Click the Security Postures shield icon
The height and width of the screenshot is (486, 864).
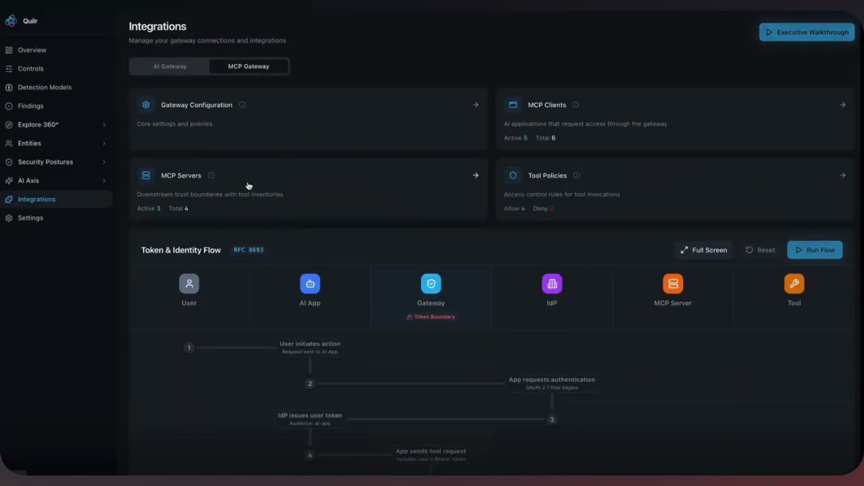(9, 162)
